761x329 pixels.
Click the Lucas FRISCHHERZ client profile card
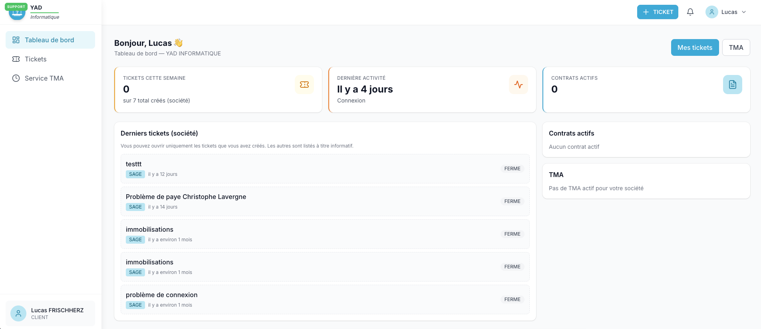pyautogui.click(x=50, y=313)
